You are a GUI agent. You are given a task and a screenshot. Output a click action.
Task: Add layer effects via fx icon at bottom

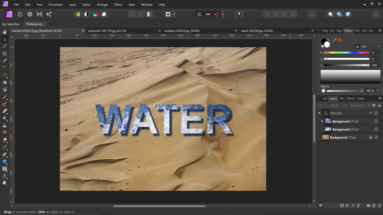[x=353, y=205]
